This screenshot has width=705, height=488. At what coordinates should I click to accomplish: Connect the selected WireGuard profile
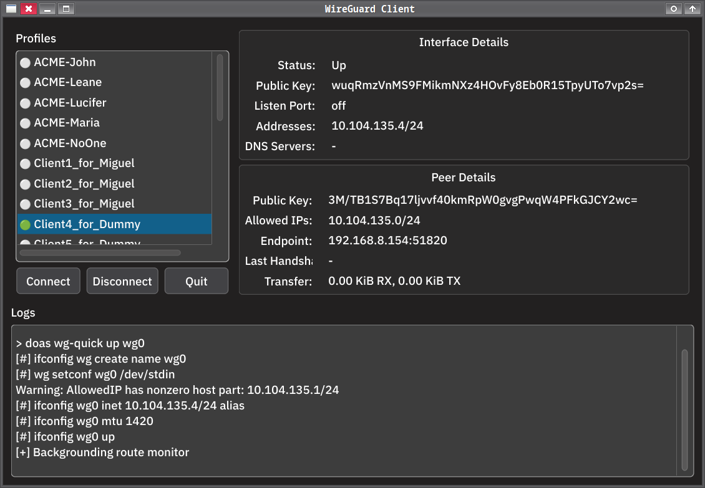click(x=48, y=281)
